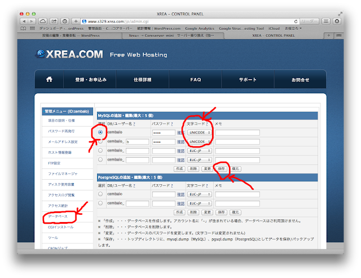Click the Safari address bar URL
Image resolution: width=361 pixels, height=278 pixels.
pyautogui.click(x=118, y=21)
